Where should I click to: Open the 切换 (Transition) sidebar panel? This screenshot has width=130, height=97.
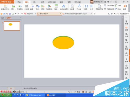pyautogui.click(x=126, y=35)
